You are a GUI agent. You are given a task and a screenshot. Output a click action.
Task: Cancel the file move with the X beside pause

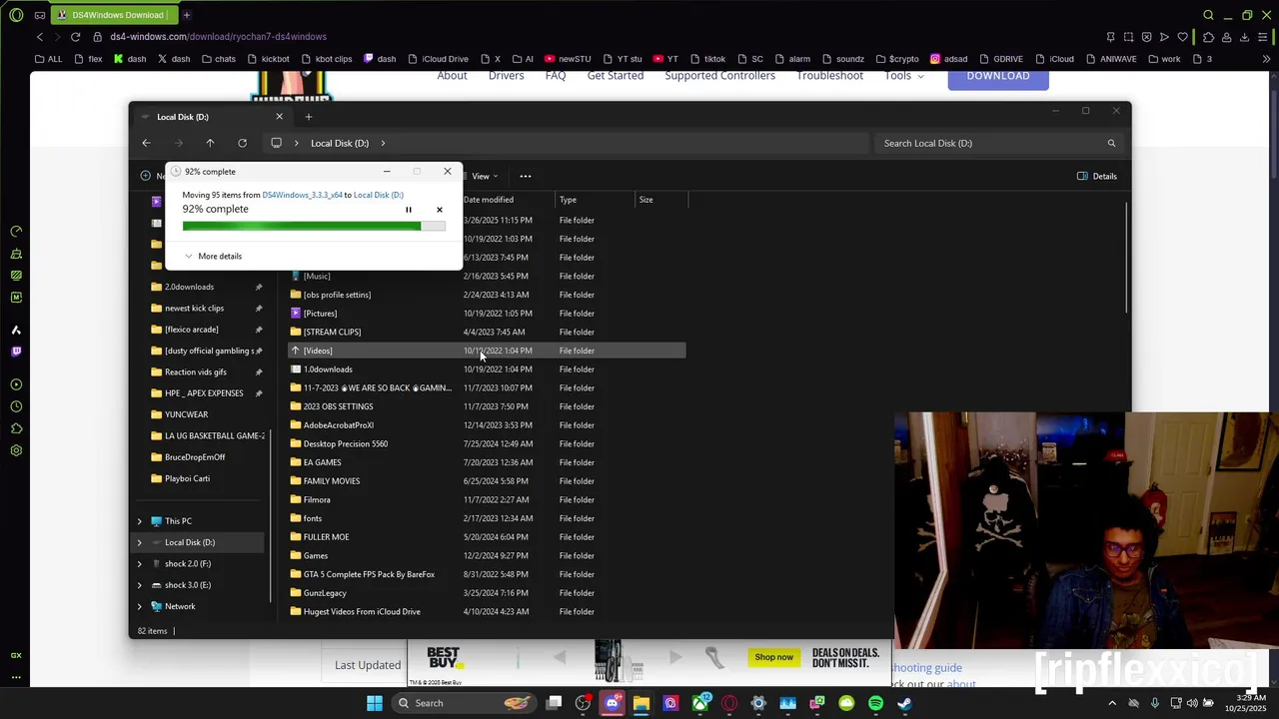pyautogui.click(x=439, y=210)
